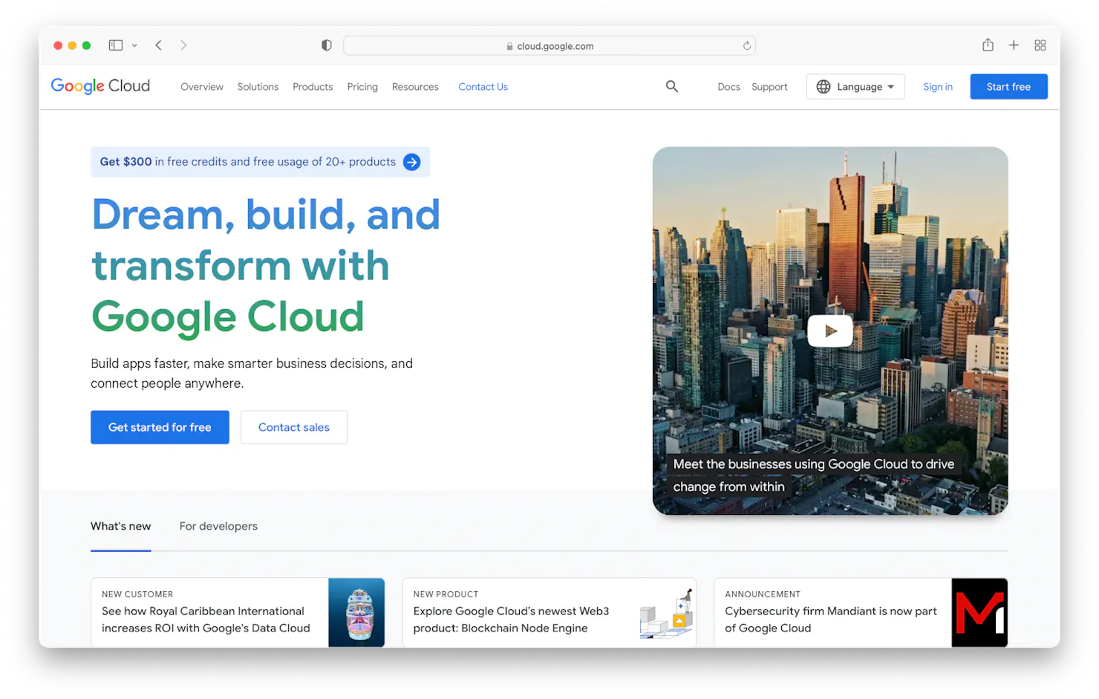The image size is (1099, 699).
Task: Click the Dream, build, and transform headline
Action: click(266, 265)
